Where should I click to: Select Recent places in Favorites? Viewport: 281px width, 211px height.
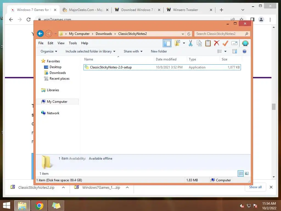tap(57, 78)
